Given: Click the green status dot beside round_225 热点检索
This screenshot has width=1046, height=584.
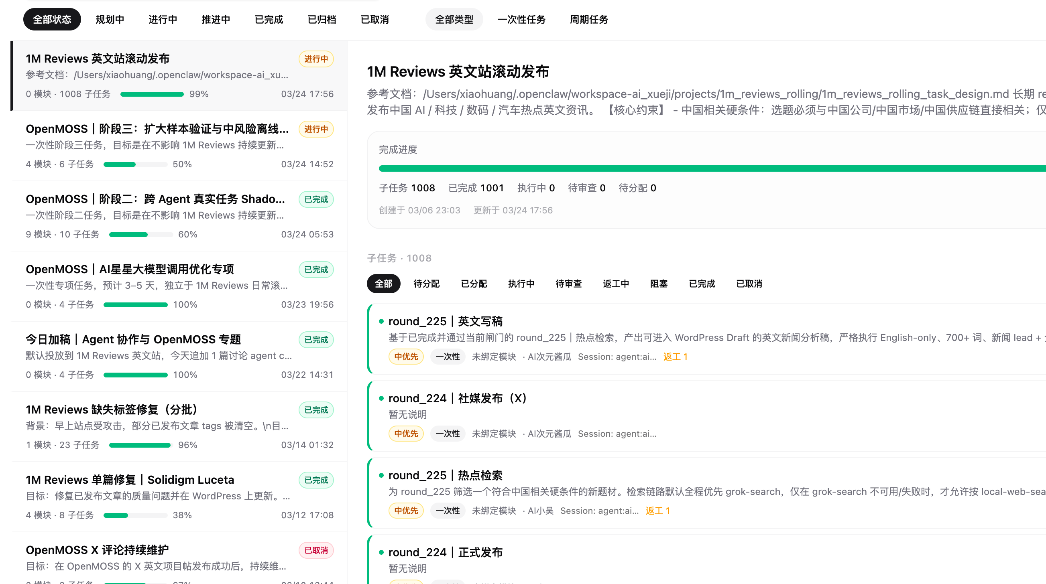Looking at the screenshot, I should (x=381, y=475).
